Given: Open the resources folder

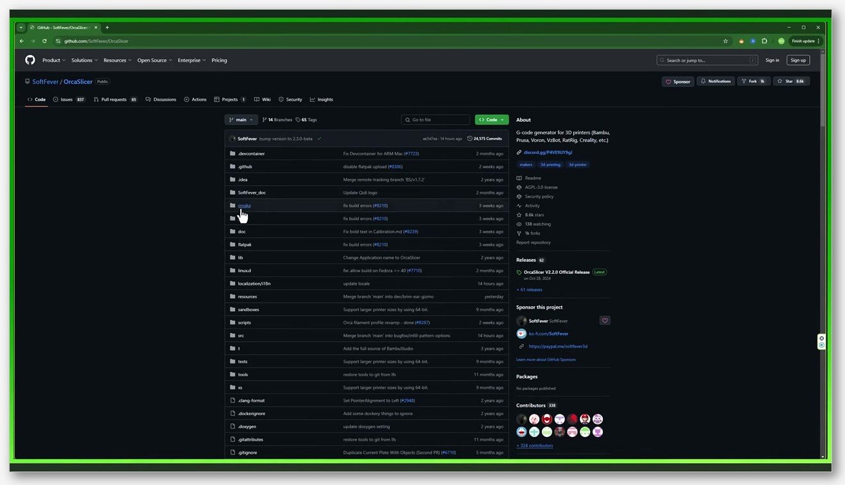Looking at the screenshot, I should coord(247,296).
